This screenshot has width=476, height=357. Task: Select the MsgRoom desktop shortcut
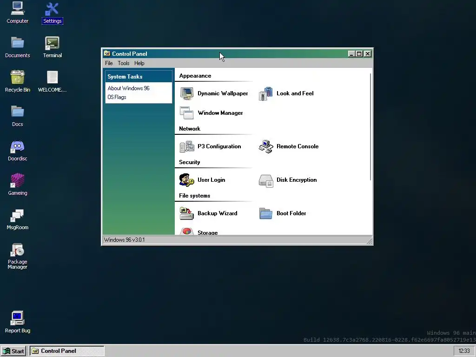click(17, 219)
